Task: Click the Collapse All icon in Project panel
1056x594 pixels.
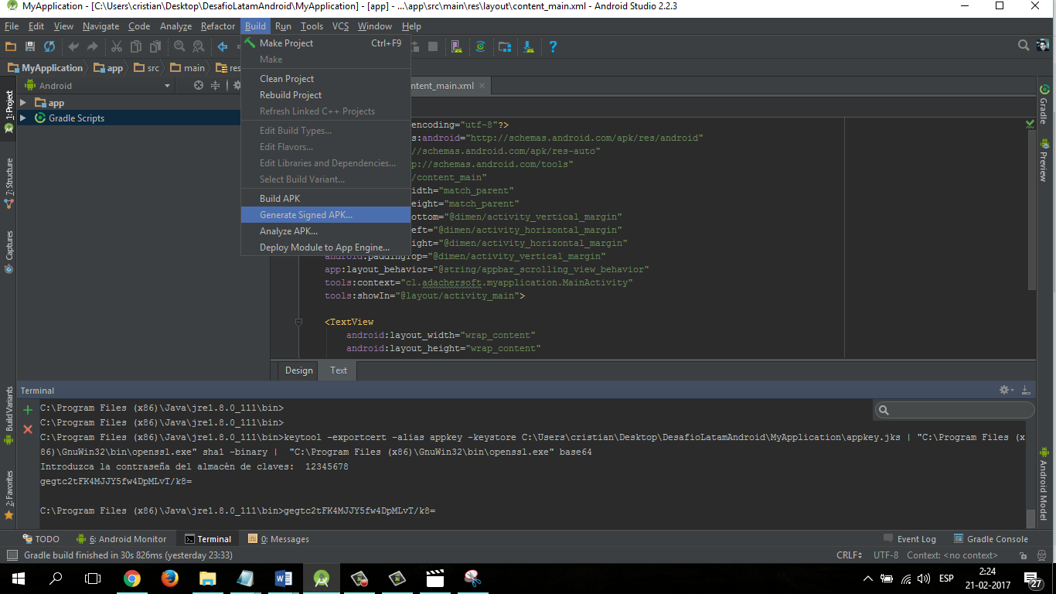Action: (216, 86)
